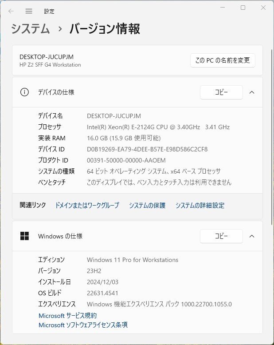Click the Windows logo icon
The height and width of the screenshot is (345, 274).
coord(24,236)
